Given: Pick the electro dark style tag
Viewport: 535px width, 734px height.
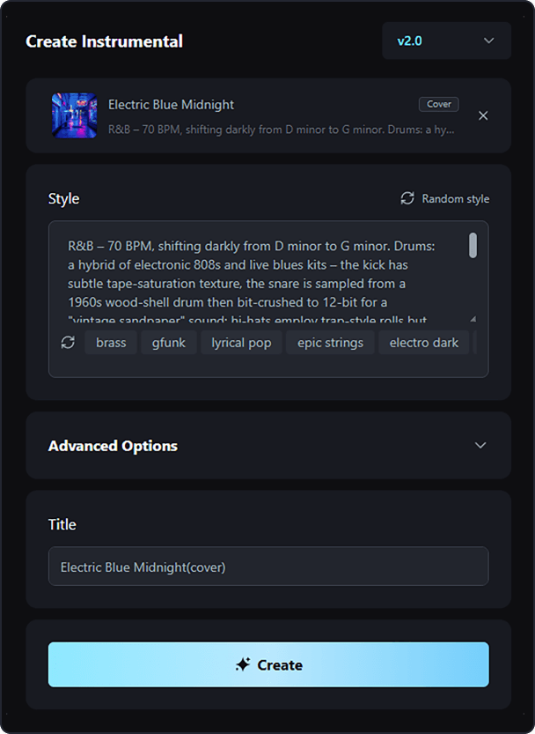Looking at the screenshot, I should click(424, 343).
